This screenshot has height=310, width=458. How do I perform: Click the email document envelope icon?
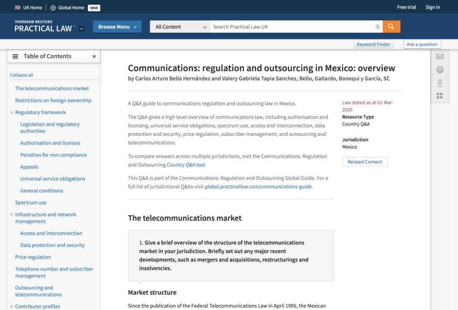click(440, 57)
